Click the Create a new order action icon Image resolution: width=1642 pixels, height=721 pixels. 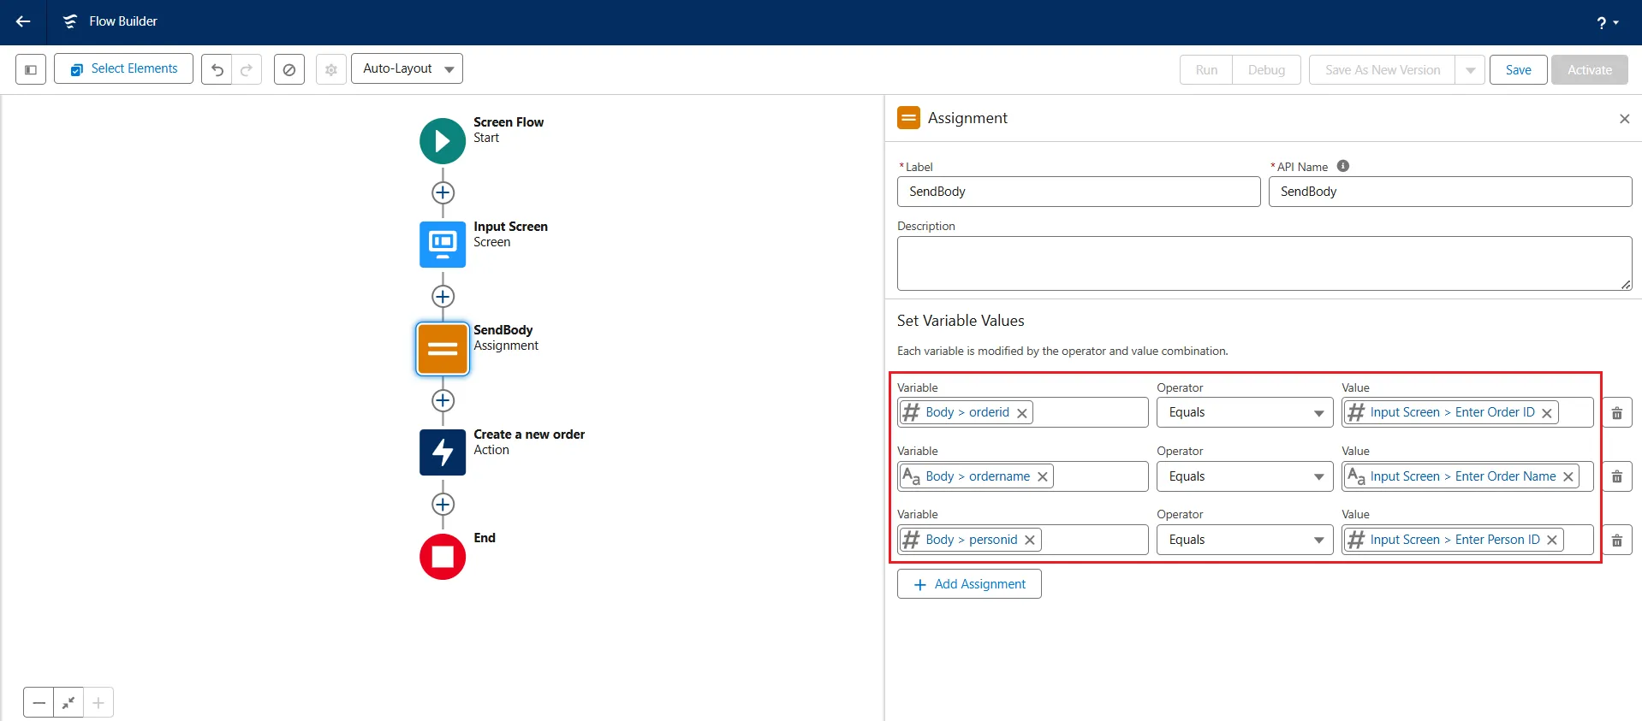[x=443, y=452]
